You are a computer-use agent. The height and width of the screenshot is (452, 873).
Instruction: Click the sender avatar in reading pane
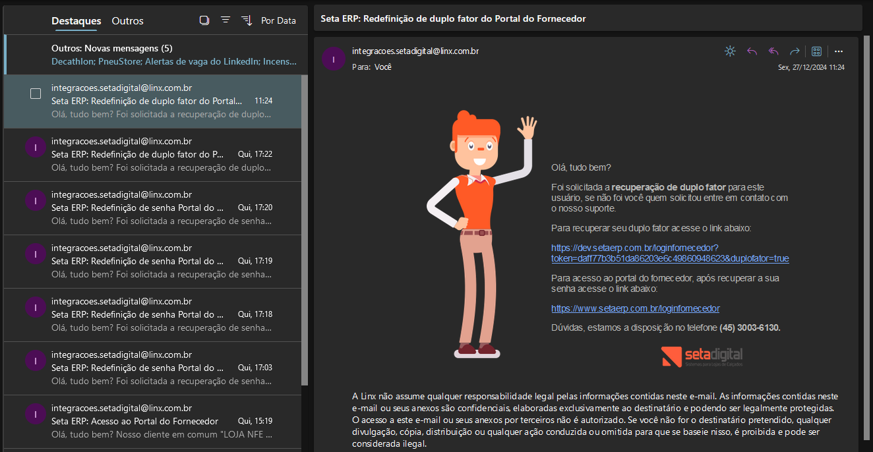click(x=334, y=59)
